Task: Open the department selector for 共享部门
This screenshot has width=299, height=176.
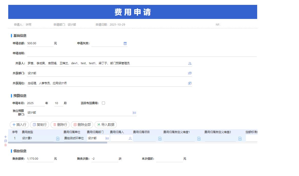Action: click(x=190, y=73)
